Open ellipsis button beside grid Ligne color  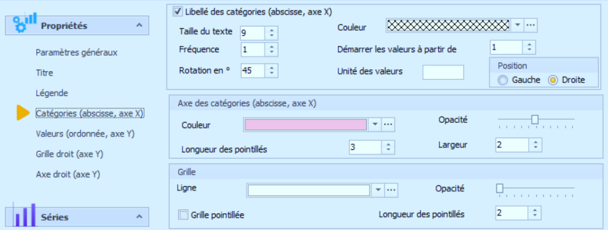tap(391, 190)
